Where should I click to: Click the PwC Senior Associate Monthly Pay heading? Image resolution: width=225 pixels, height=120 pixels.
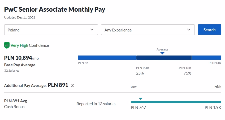tap(55, 9)
